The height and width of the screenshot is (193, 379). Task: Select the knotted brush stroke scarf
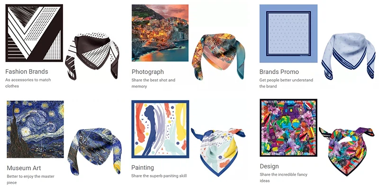coord(218,152)
